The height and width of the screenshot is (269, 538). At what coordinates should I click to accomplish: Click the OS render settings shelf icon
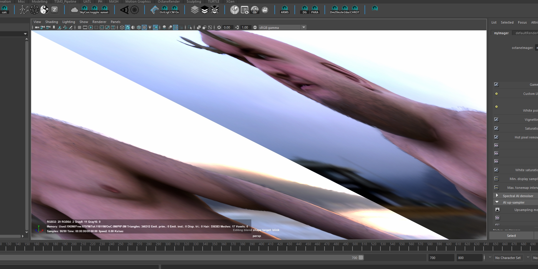[x=255, y=10]
